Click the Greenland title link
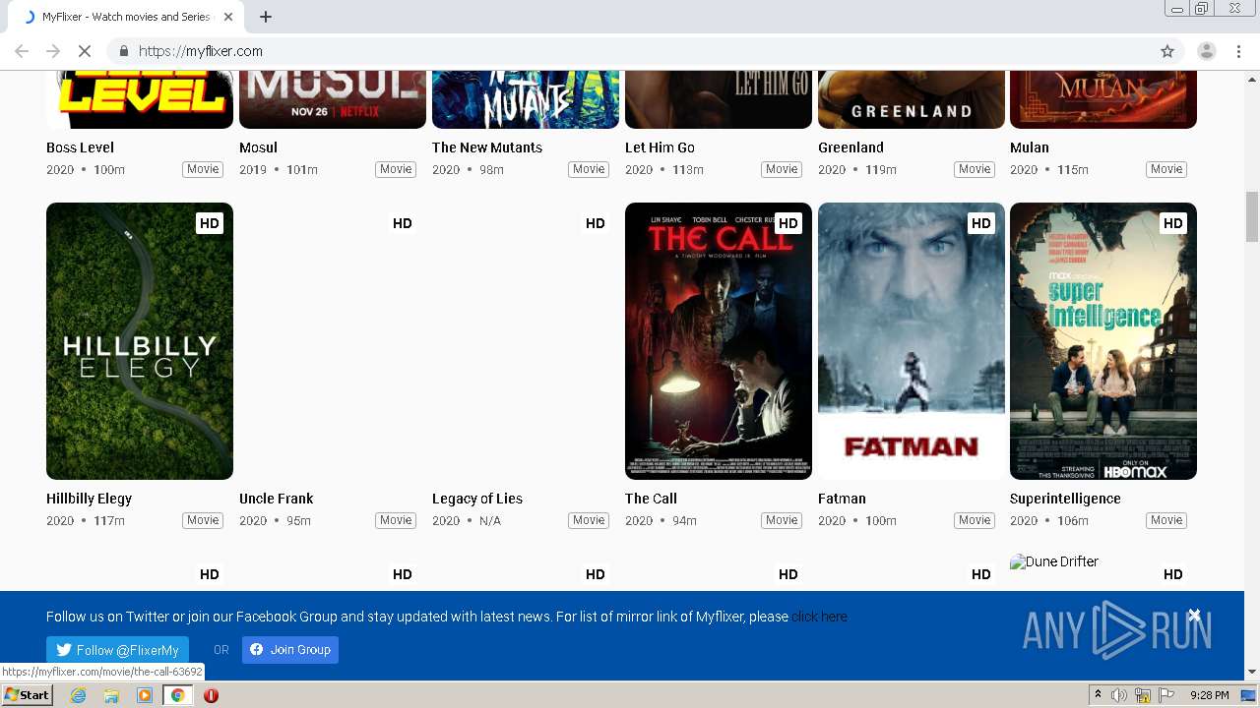Image resolution: width=1260 pixels, height=708 pixels. coord(850,147)
